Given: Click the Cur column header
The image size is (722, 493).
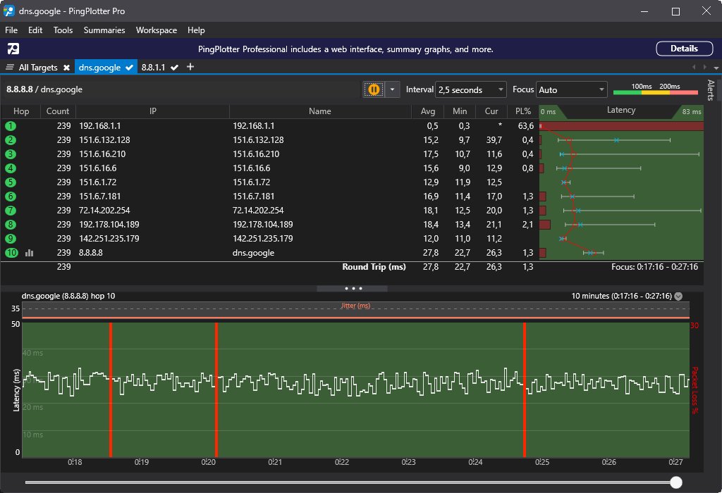Looking at the screenshot, I should point(491,111).
